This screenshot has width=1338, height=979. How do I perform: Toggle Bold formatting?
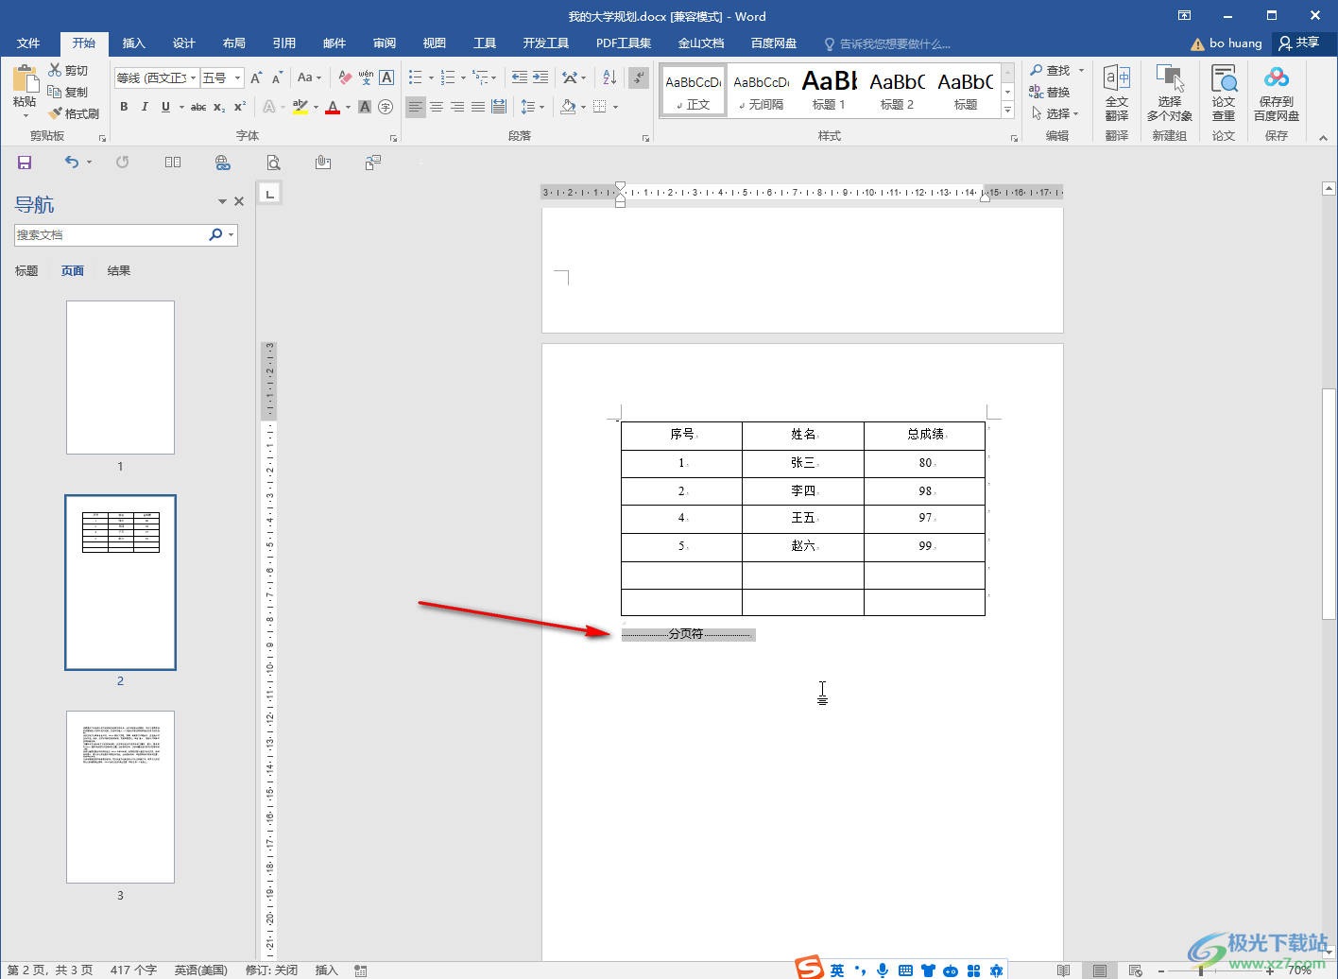[x=124, y=107]
